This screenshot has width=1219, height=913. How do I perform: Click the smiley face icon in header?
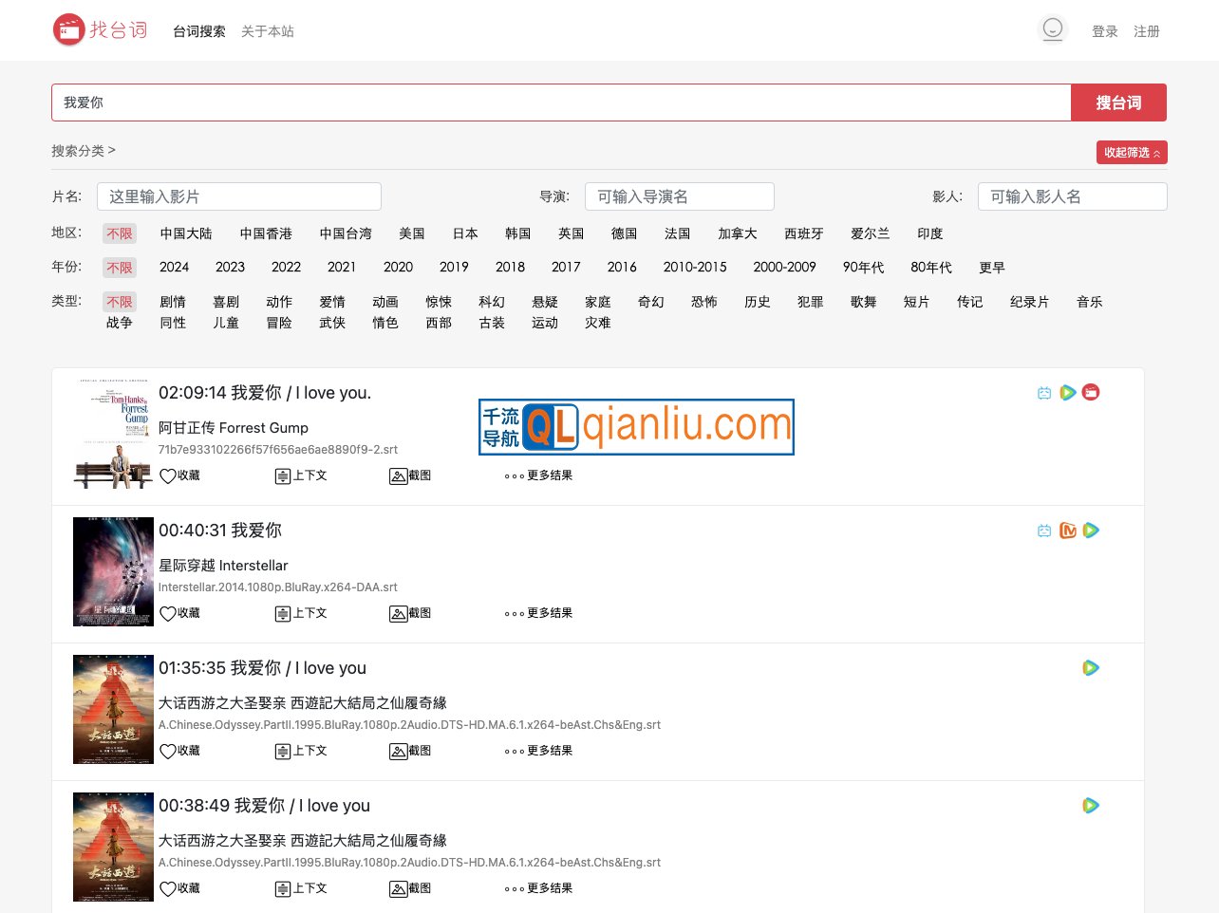(1052, 29)
